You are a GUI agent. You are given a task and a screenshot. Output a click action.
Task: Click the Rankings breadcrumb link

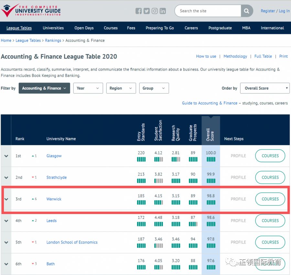(53, 40)
